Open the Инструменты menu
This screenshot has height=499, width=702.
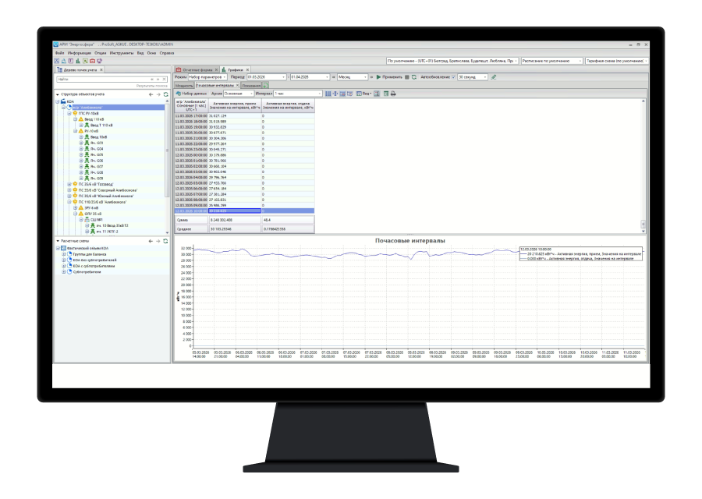point(121,53)
